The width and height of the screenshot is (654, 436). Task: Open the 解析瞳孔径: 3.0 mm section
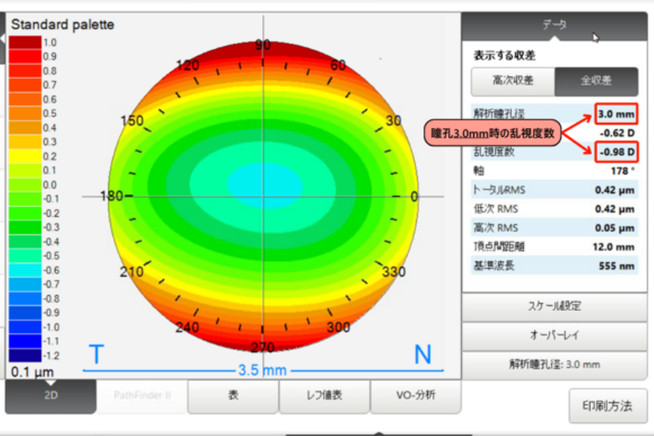tap(555, 365)
